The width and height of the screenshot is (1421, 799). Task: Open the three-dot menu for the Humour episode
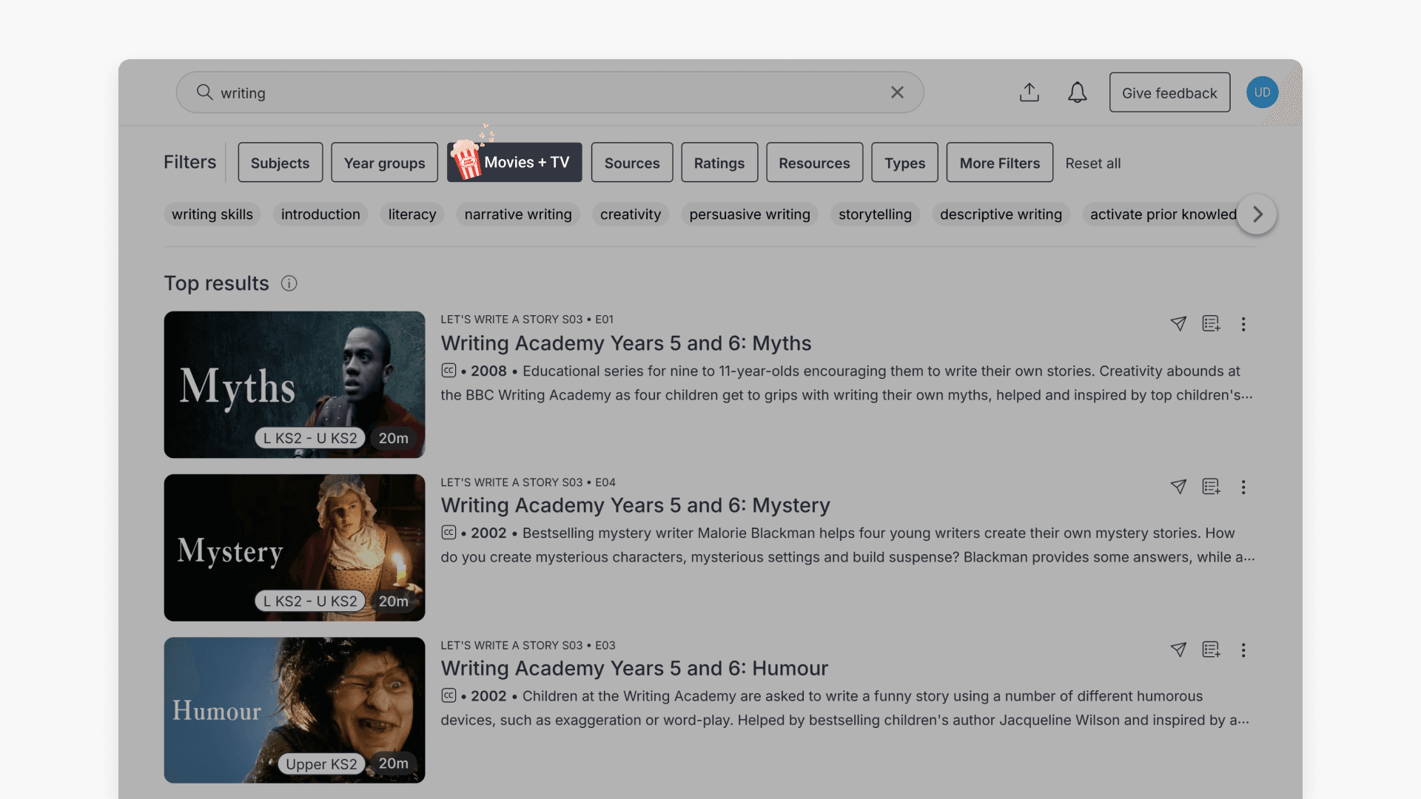1243,650
